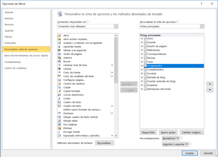Screen dimensions: 218x157
Task: Click Espaciado entre líneas y párrafos icon
Action: [60, 136]
